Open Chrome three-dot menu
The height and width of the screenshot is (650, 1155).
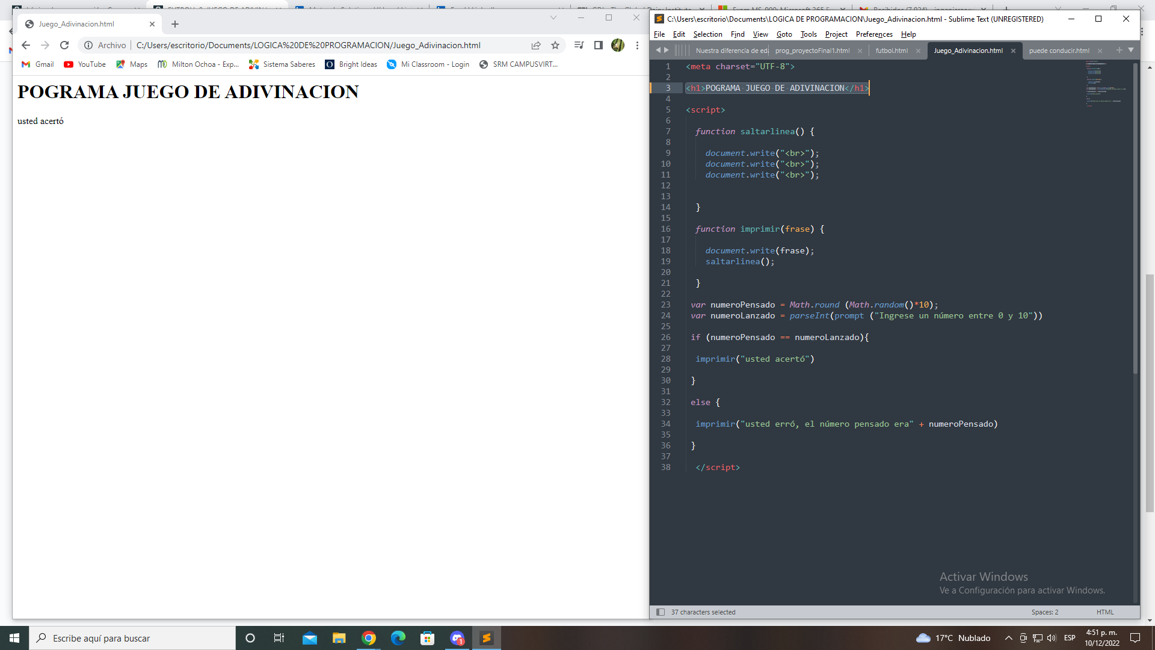pyautogui.click(x=637, y=45)
